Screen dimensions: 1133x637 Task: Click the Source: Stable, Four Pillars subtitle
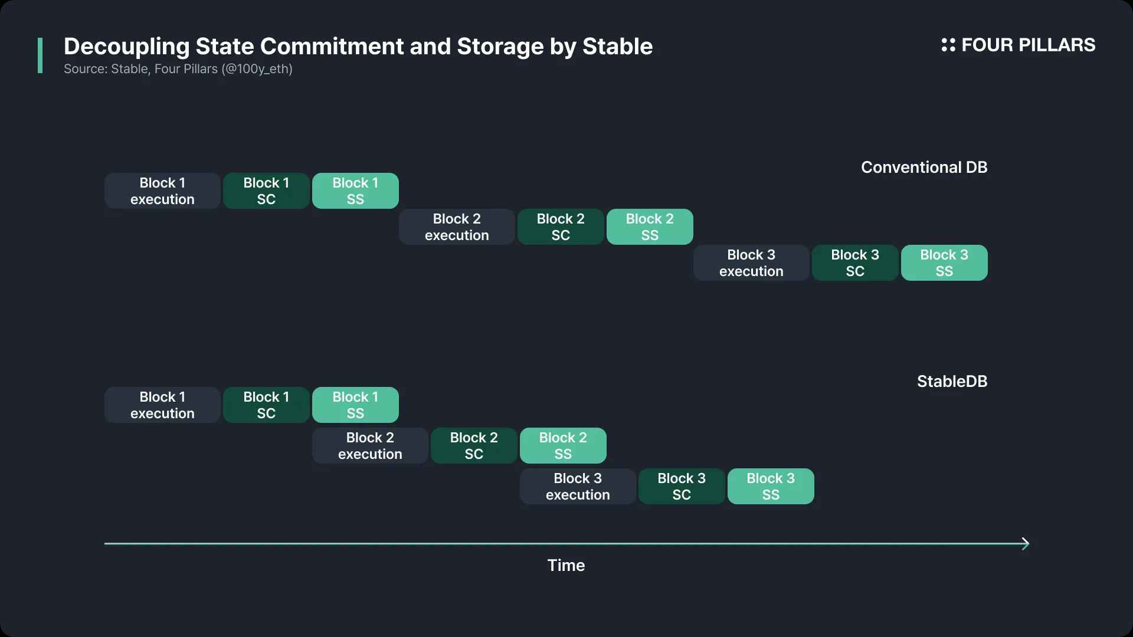coord(178,69)
